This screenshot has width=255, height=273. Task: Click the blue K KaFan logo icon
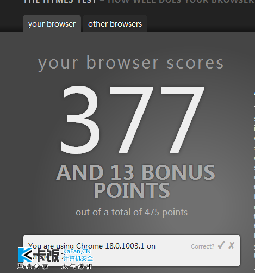click(x=25, y=255)
